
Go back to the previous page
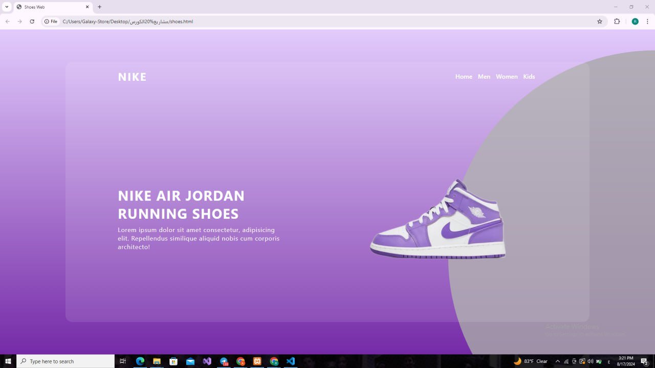(7, 21)
